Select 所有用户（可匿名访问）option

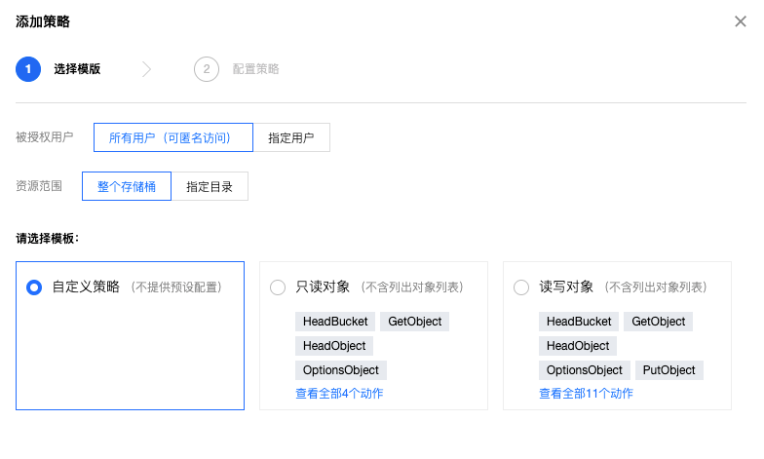173,137
